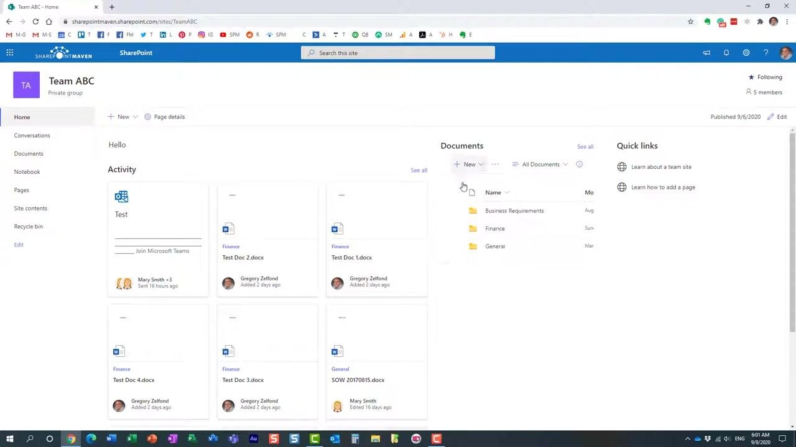Open Test Doc 1.docx activity card
Image resolution: width=796 pixels, height=447 pixels.
[376, 240]
